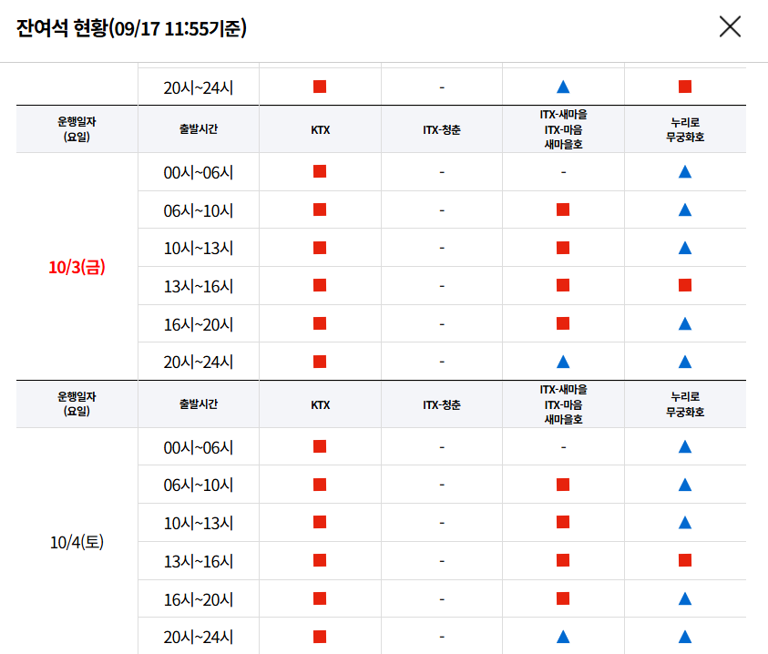The image size is (768, 654).
Task: Select the blue ITX-새마을 triangle for 10/4 20시~24시
Action: pyautogui.click(x=561, y=635)
